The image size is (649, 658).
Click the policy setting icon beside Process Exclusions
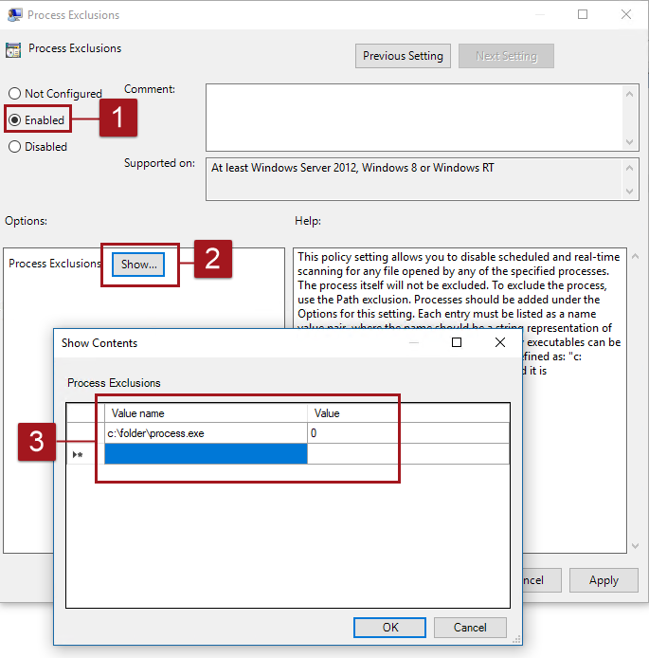pyautogui.click(x=13, y=49)
